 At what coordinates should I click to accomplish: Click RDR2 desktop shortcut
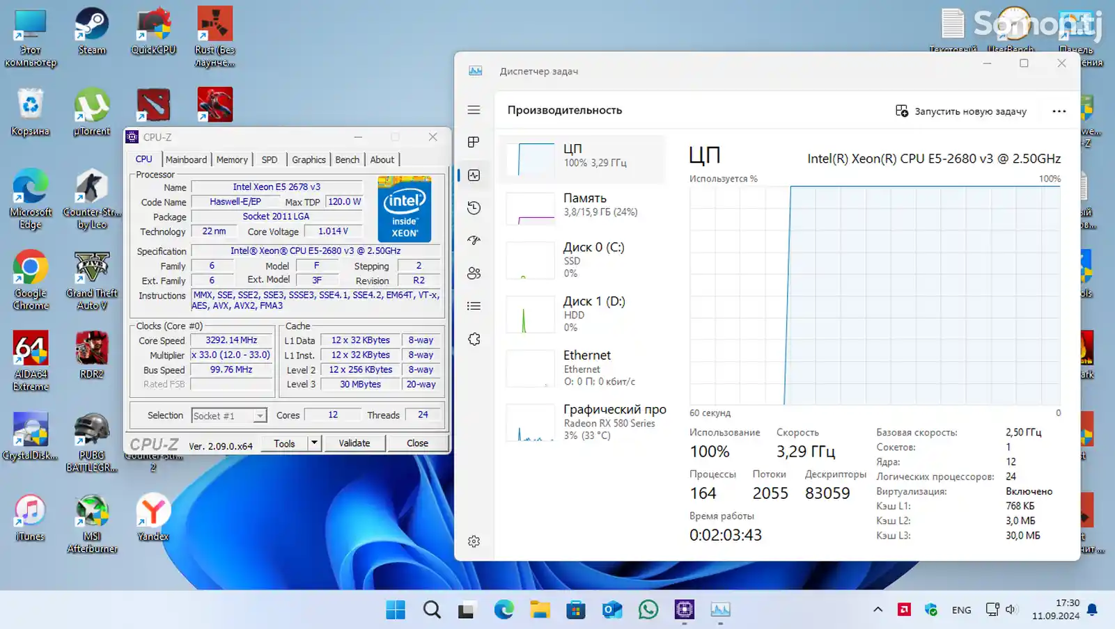[92, 355]
